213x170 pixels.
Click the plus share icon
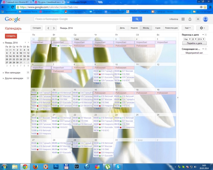[x=198, y=19]
